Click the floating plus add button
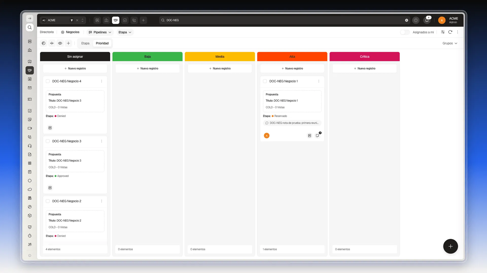Viewport: 487px width, 273px height. coord(450,246)
